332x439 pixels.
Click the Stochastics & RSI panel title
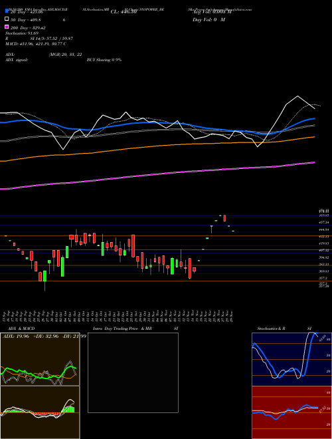284,329
